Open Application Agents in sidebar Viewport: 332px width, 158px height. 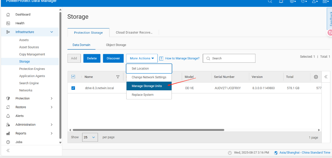click(x=32, y=76)
